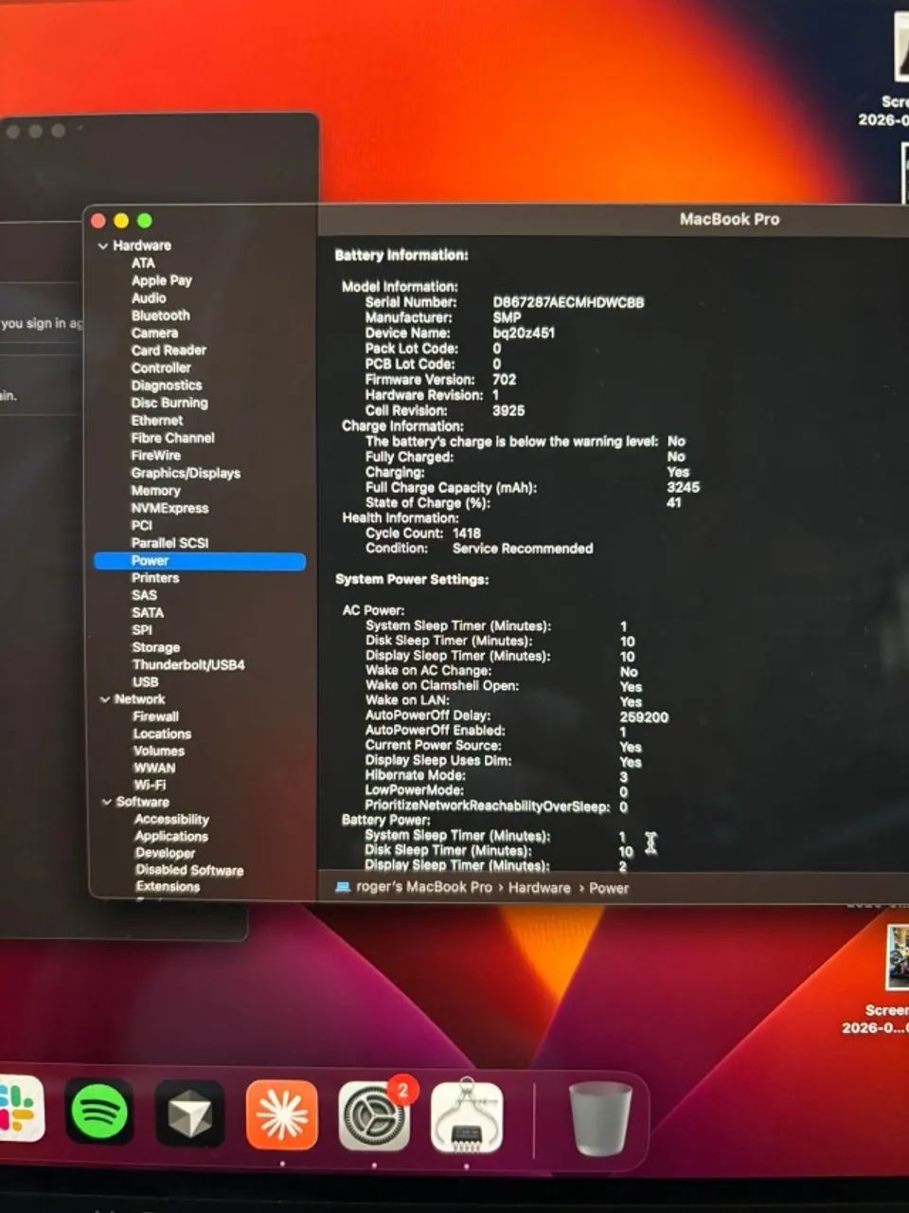The width and height of the screenshot is (909, 1213).
Task: Select WWAN under Network
Action: (153, 768)
